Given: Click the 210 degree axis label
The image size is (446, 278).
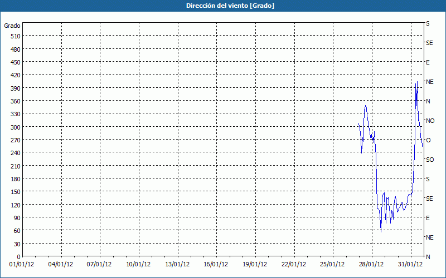Looking at the screenshot, I should (16, 166).
